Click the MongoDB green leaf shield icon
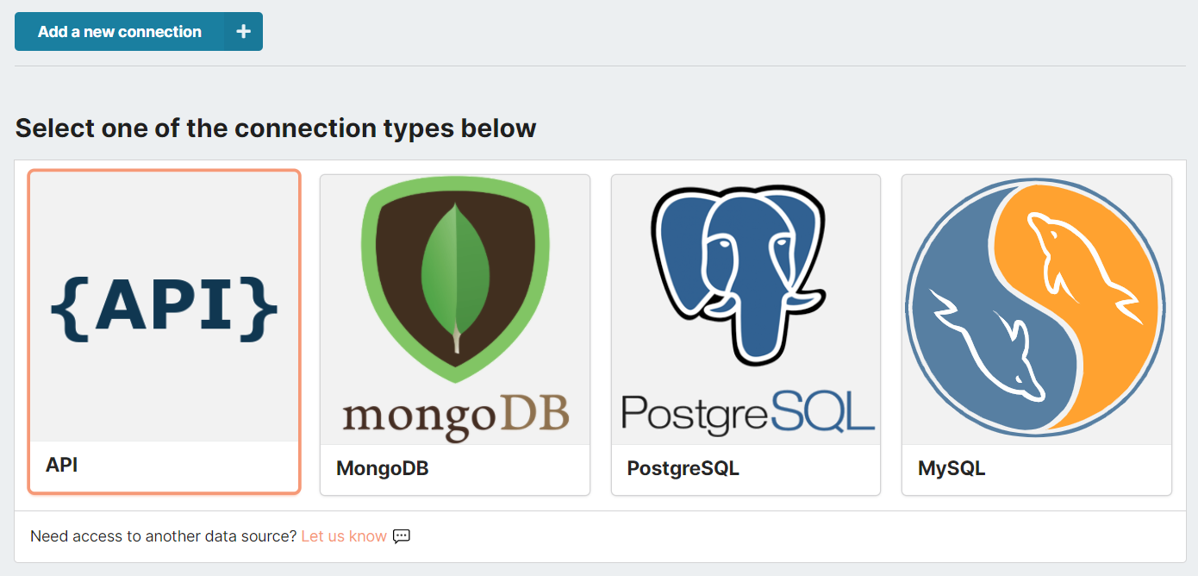Viewport: 1198px width, 576px height. [x=454, y=280]
